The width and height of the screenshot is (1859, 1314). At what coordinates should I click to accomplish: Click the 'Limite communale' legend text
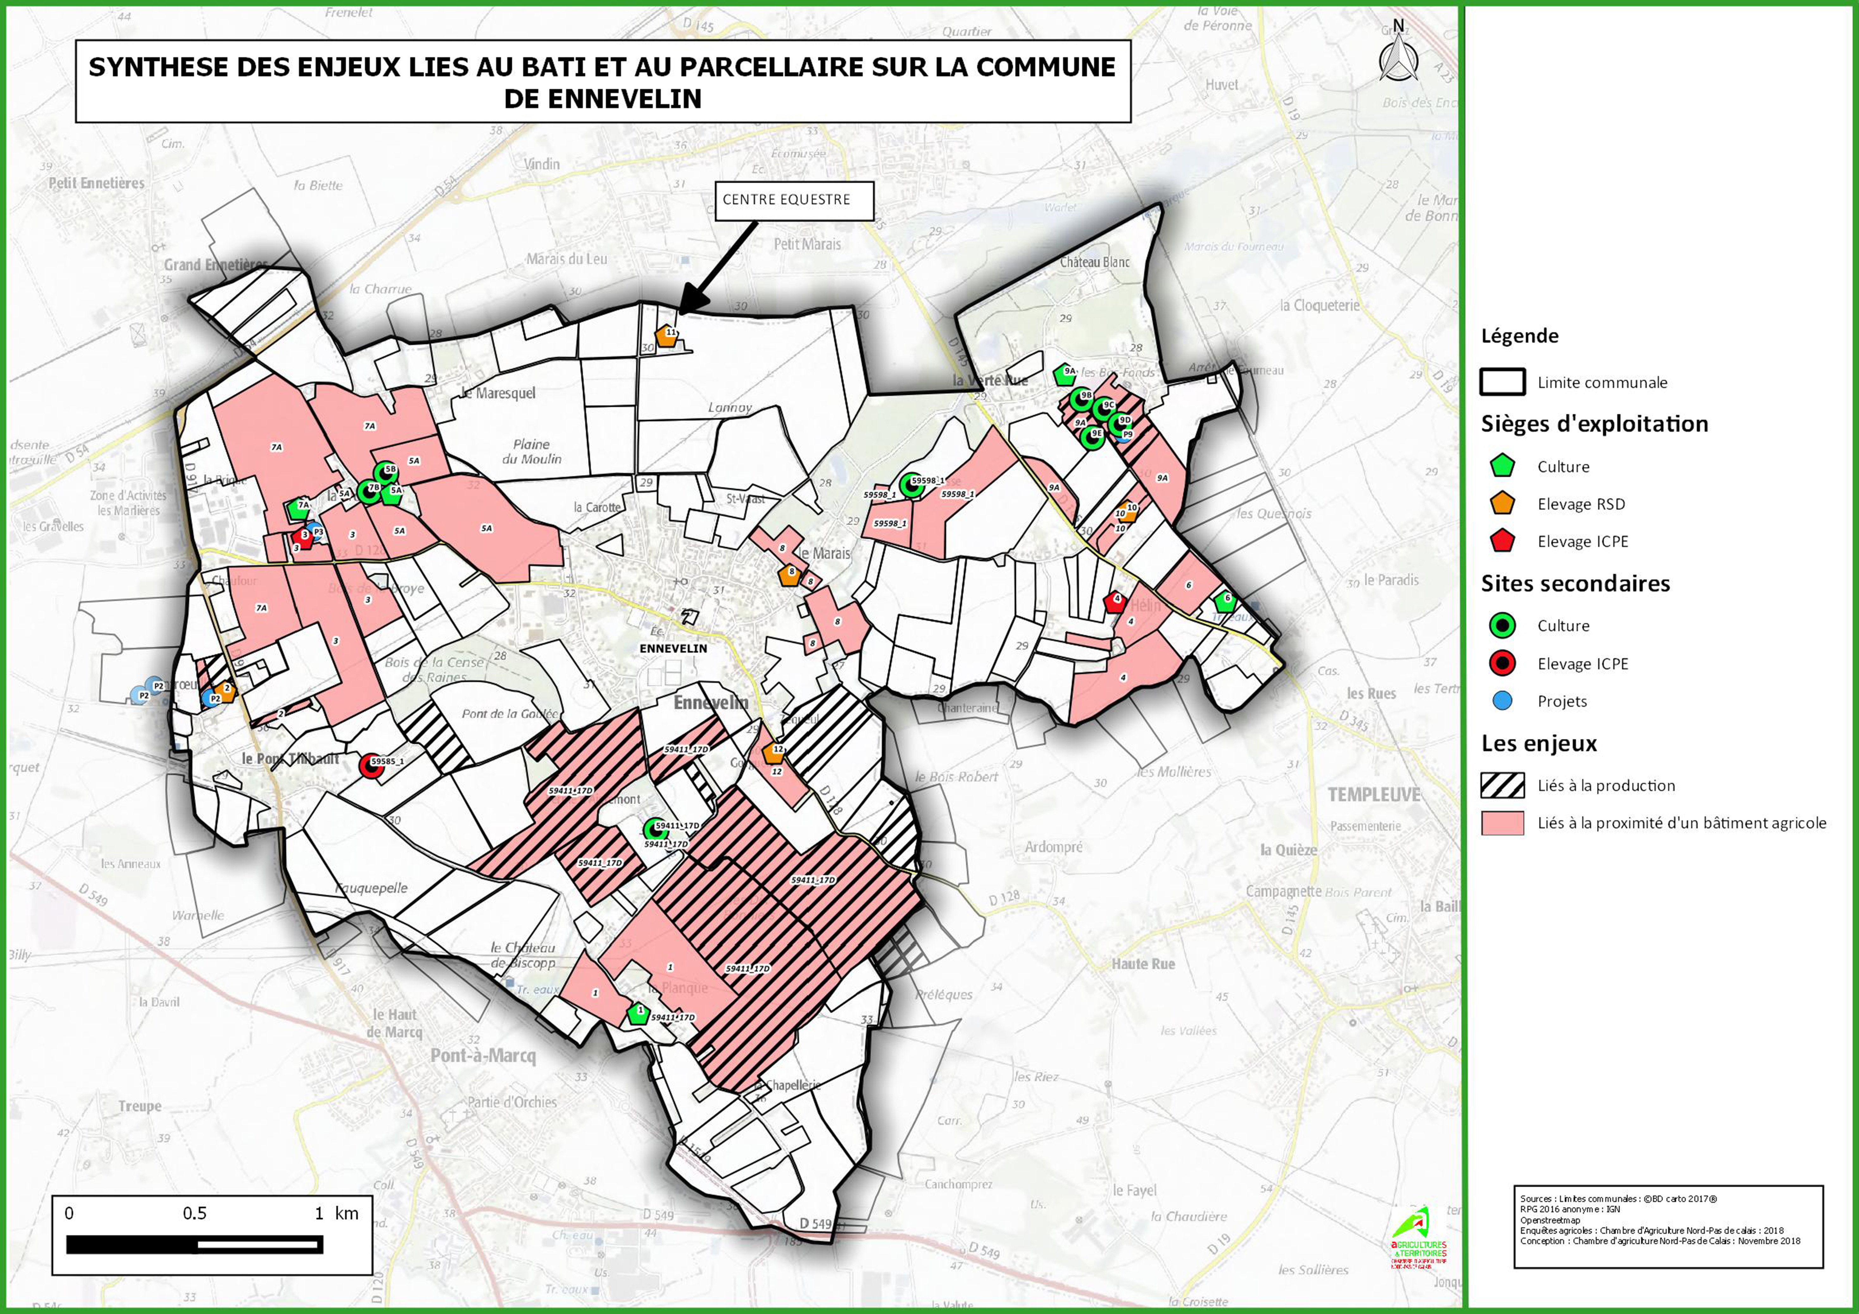point(1602,383)
